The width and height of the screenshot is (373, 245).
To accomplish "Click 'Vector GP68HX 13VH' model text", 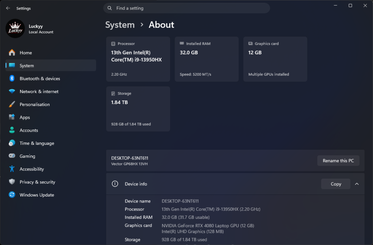I will (129, 164).
